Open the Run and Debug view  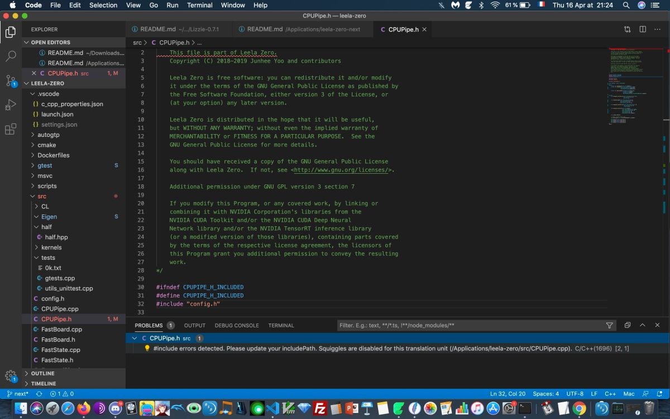[x=11, y=105]
